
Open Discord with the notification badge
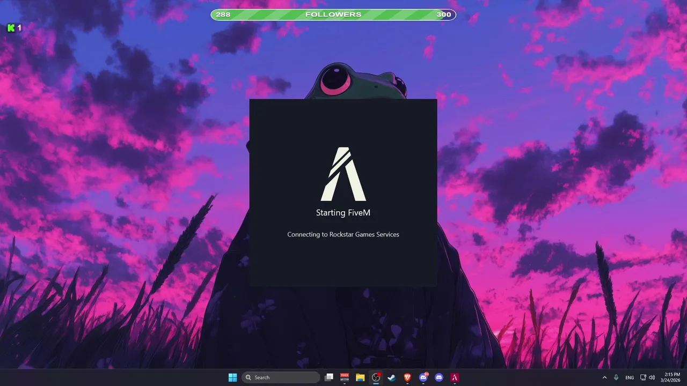point(423,377)
